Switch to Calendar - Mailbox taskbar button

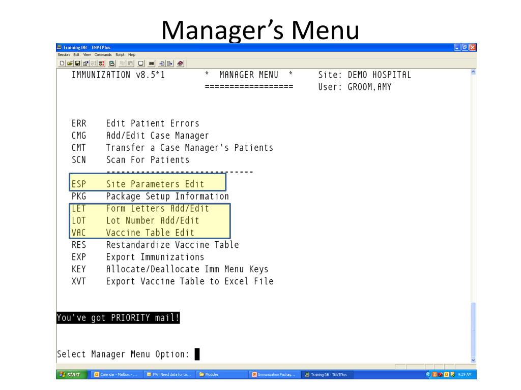(x=115, y=374)
